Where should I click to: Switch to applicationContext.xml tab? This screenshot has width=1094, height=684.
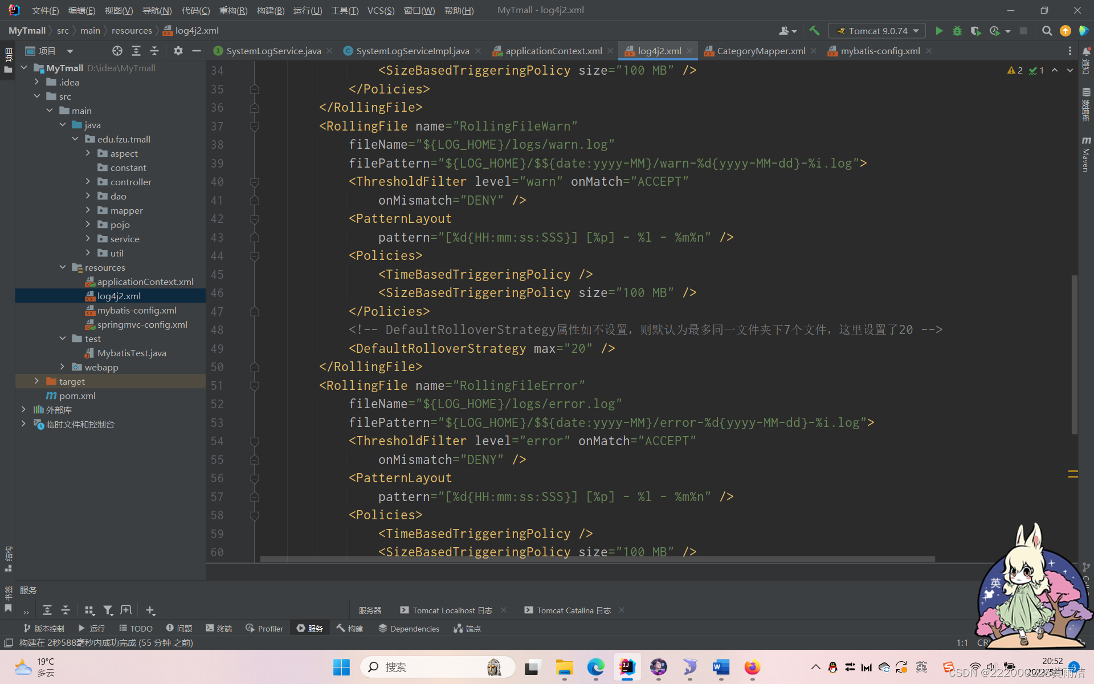coord(553,51)
